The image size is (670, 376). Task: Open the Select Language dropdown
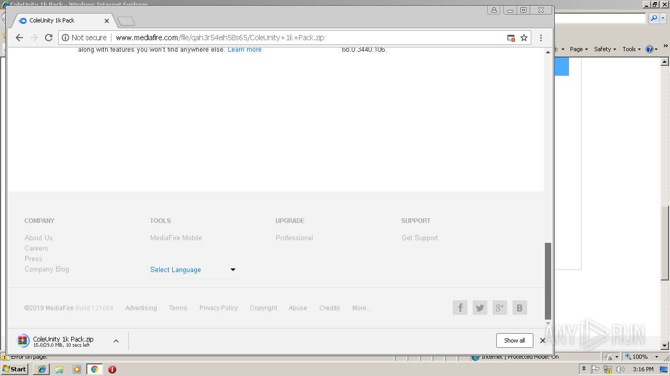coord(193,269)
